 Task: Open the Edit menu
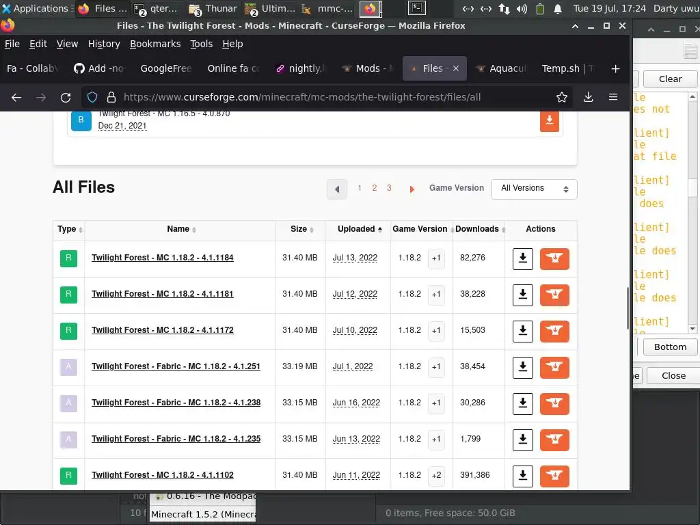(x=38, y=44)
